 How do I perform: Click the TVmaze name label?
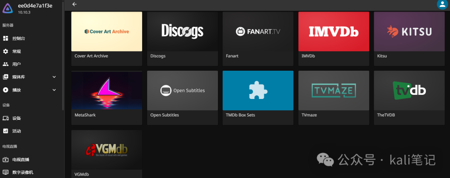tap(309, 115)
